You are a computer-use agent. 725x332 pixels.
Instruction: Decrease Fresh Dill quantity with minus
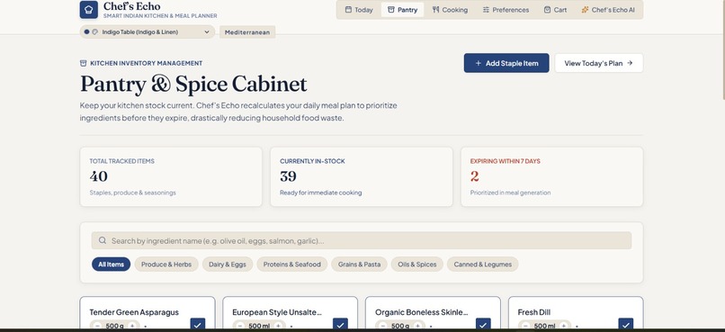click(525, 326)
